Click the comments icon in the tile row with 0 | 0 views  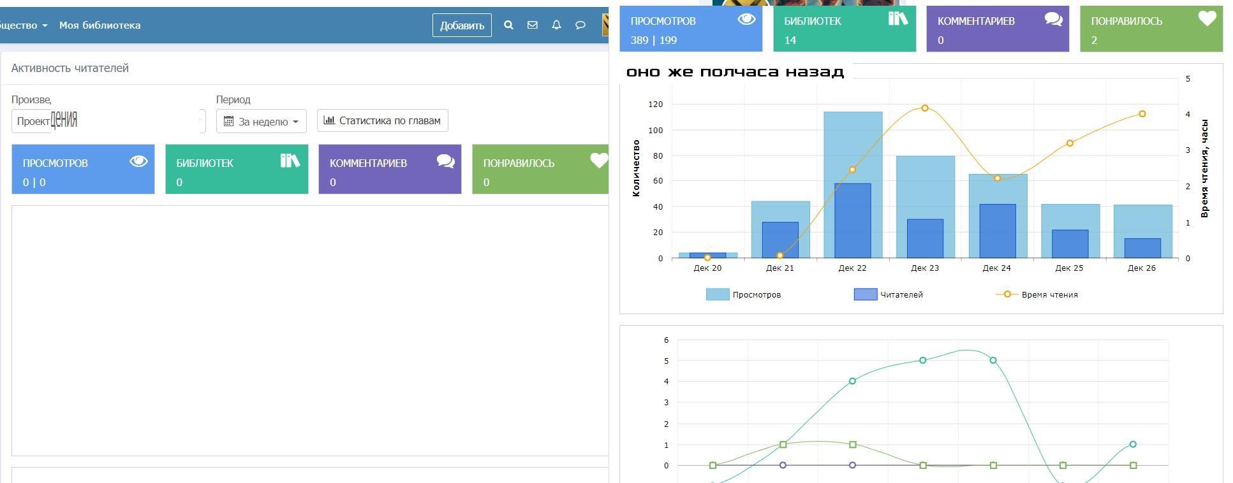[446, 161]
